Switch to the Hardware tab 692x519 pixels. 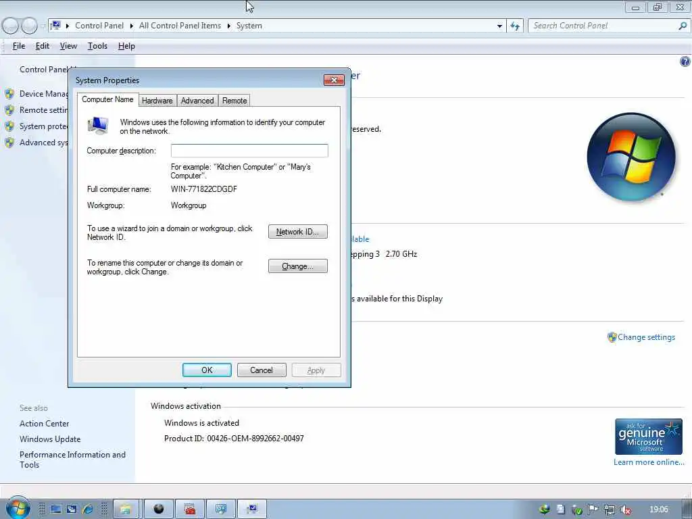tap(157, 101)
